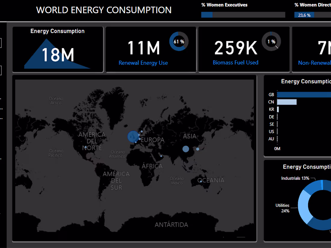Click the top icon in the left sidebar
Viewport: 331px width, 248px height.
(x=1, y=43)
